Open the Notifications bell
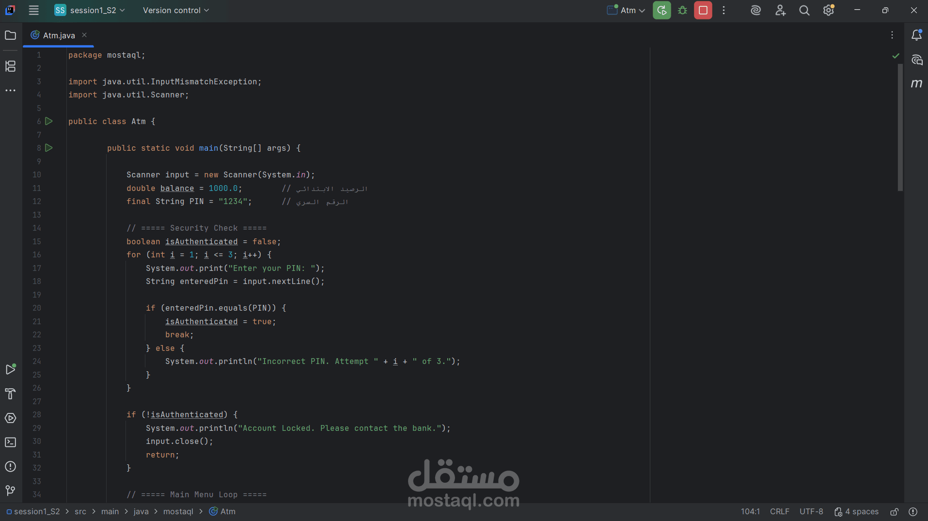 tap(916, 35)
